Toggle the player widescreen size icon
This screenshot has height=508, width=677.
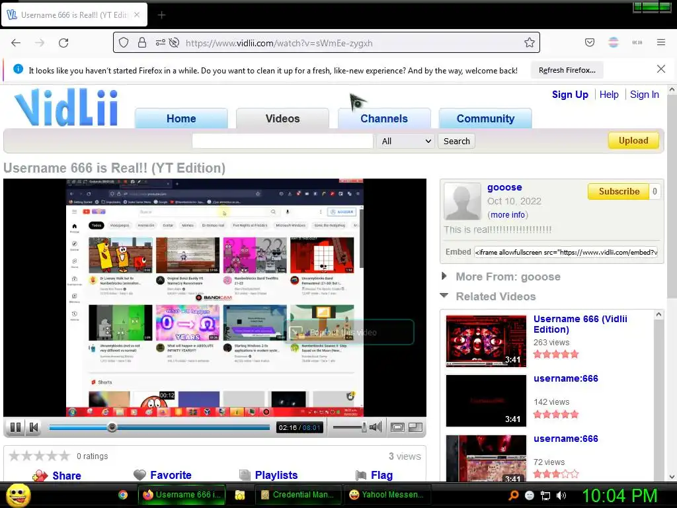(x=415, y=427)
